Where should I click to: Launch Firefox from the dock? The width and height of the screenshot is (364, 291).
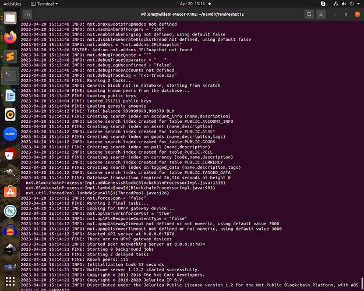click(x=10, y=37)
